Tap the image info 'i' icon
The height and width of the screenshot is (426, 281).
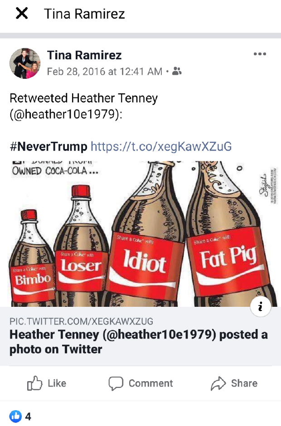[260, 306]
